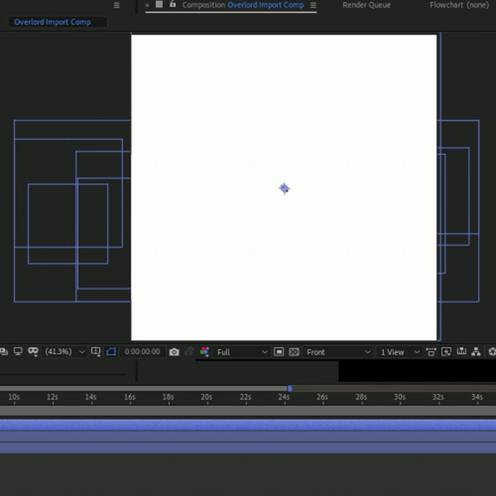Close the Overlord Import Comp tab
This screenshot has height=496, width=496.
147,5
